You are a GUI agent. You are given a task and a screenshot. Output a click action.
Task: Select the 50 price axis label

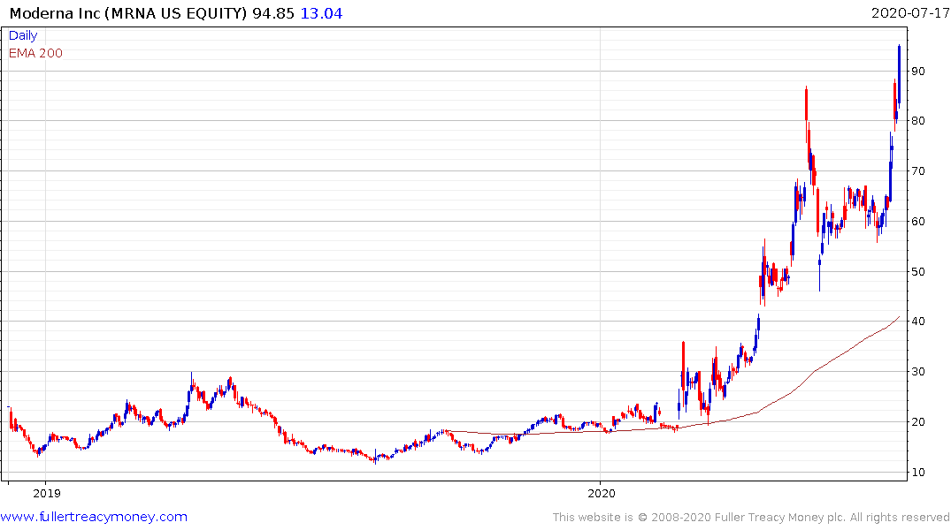pos(918,271)
